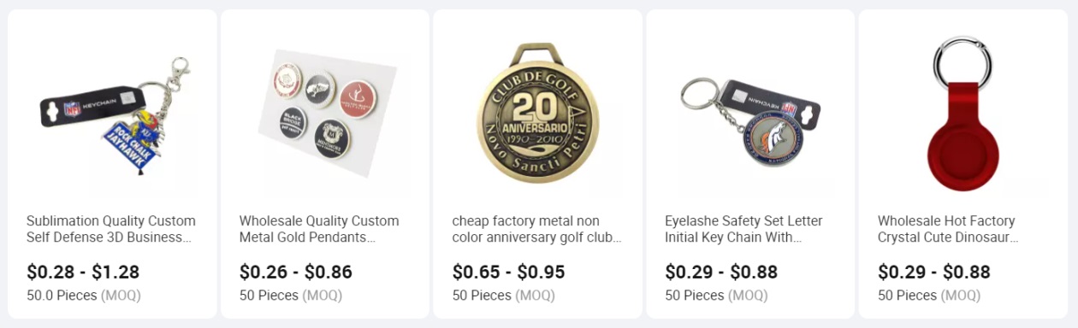Select the $0.26 - $0.86 price

click(x=296, y=272)
